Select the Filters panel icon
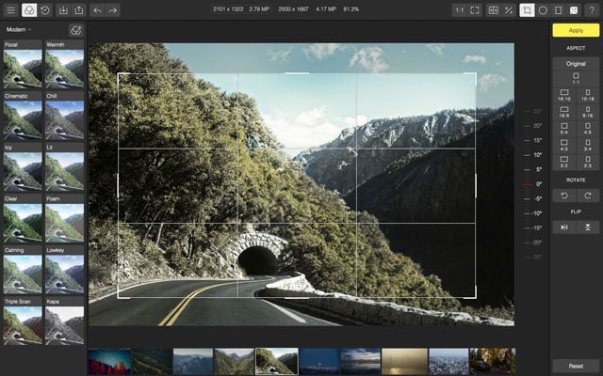This screenshot has height=376, width=603. click(x=29, y=10)
